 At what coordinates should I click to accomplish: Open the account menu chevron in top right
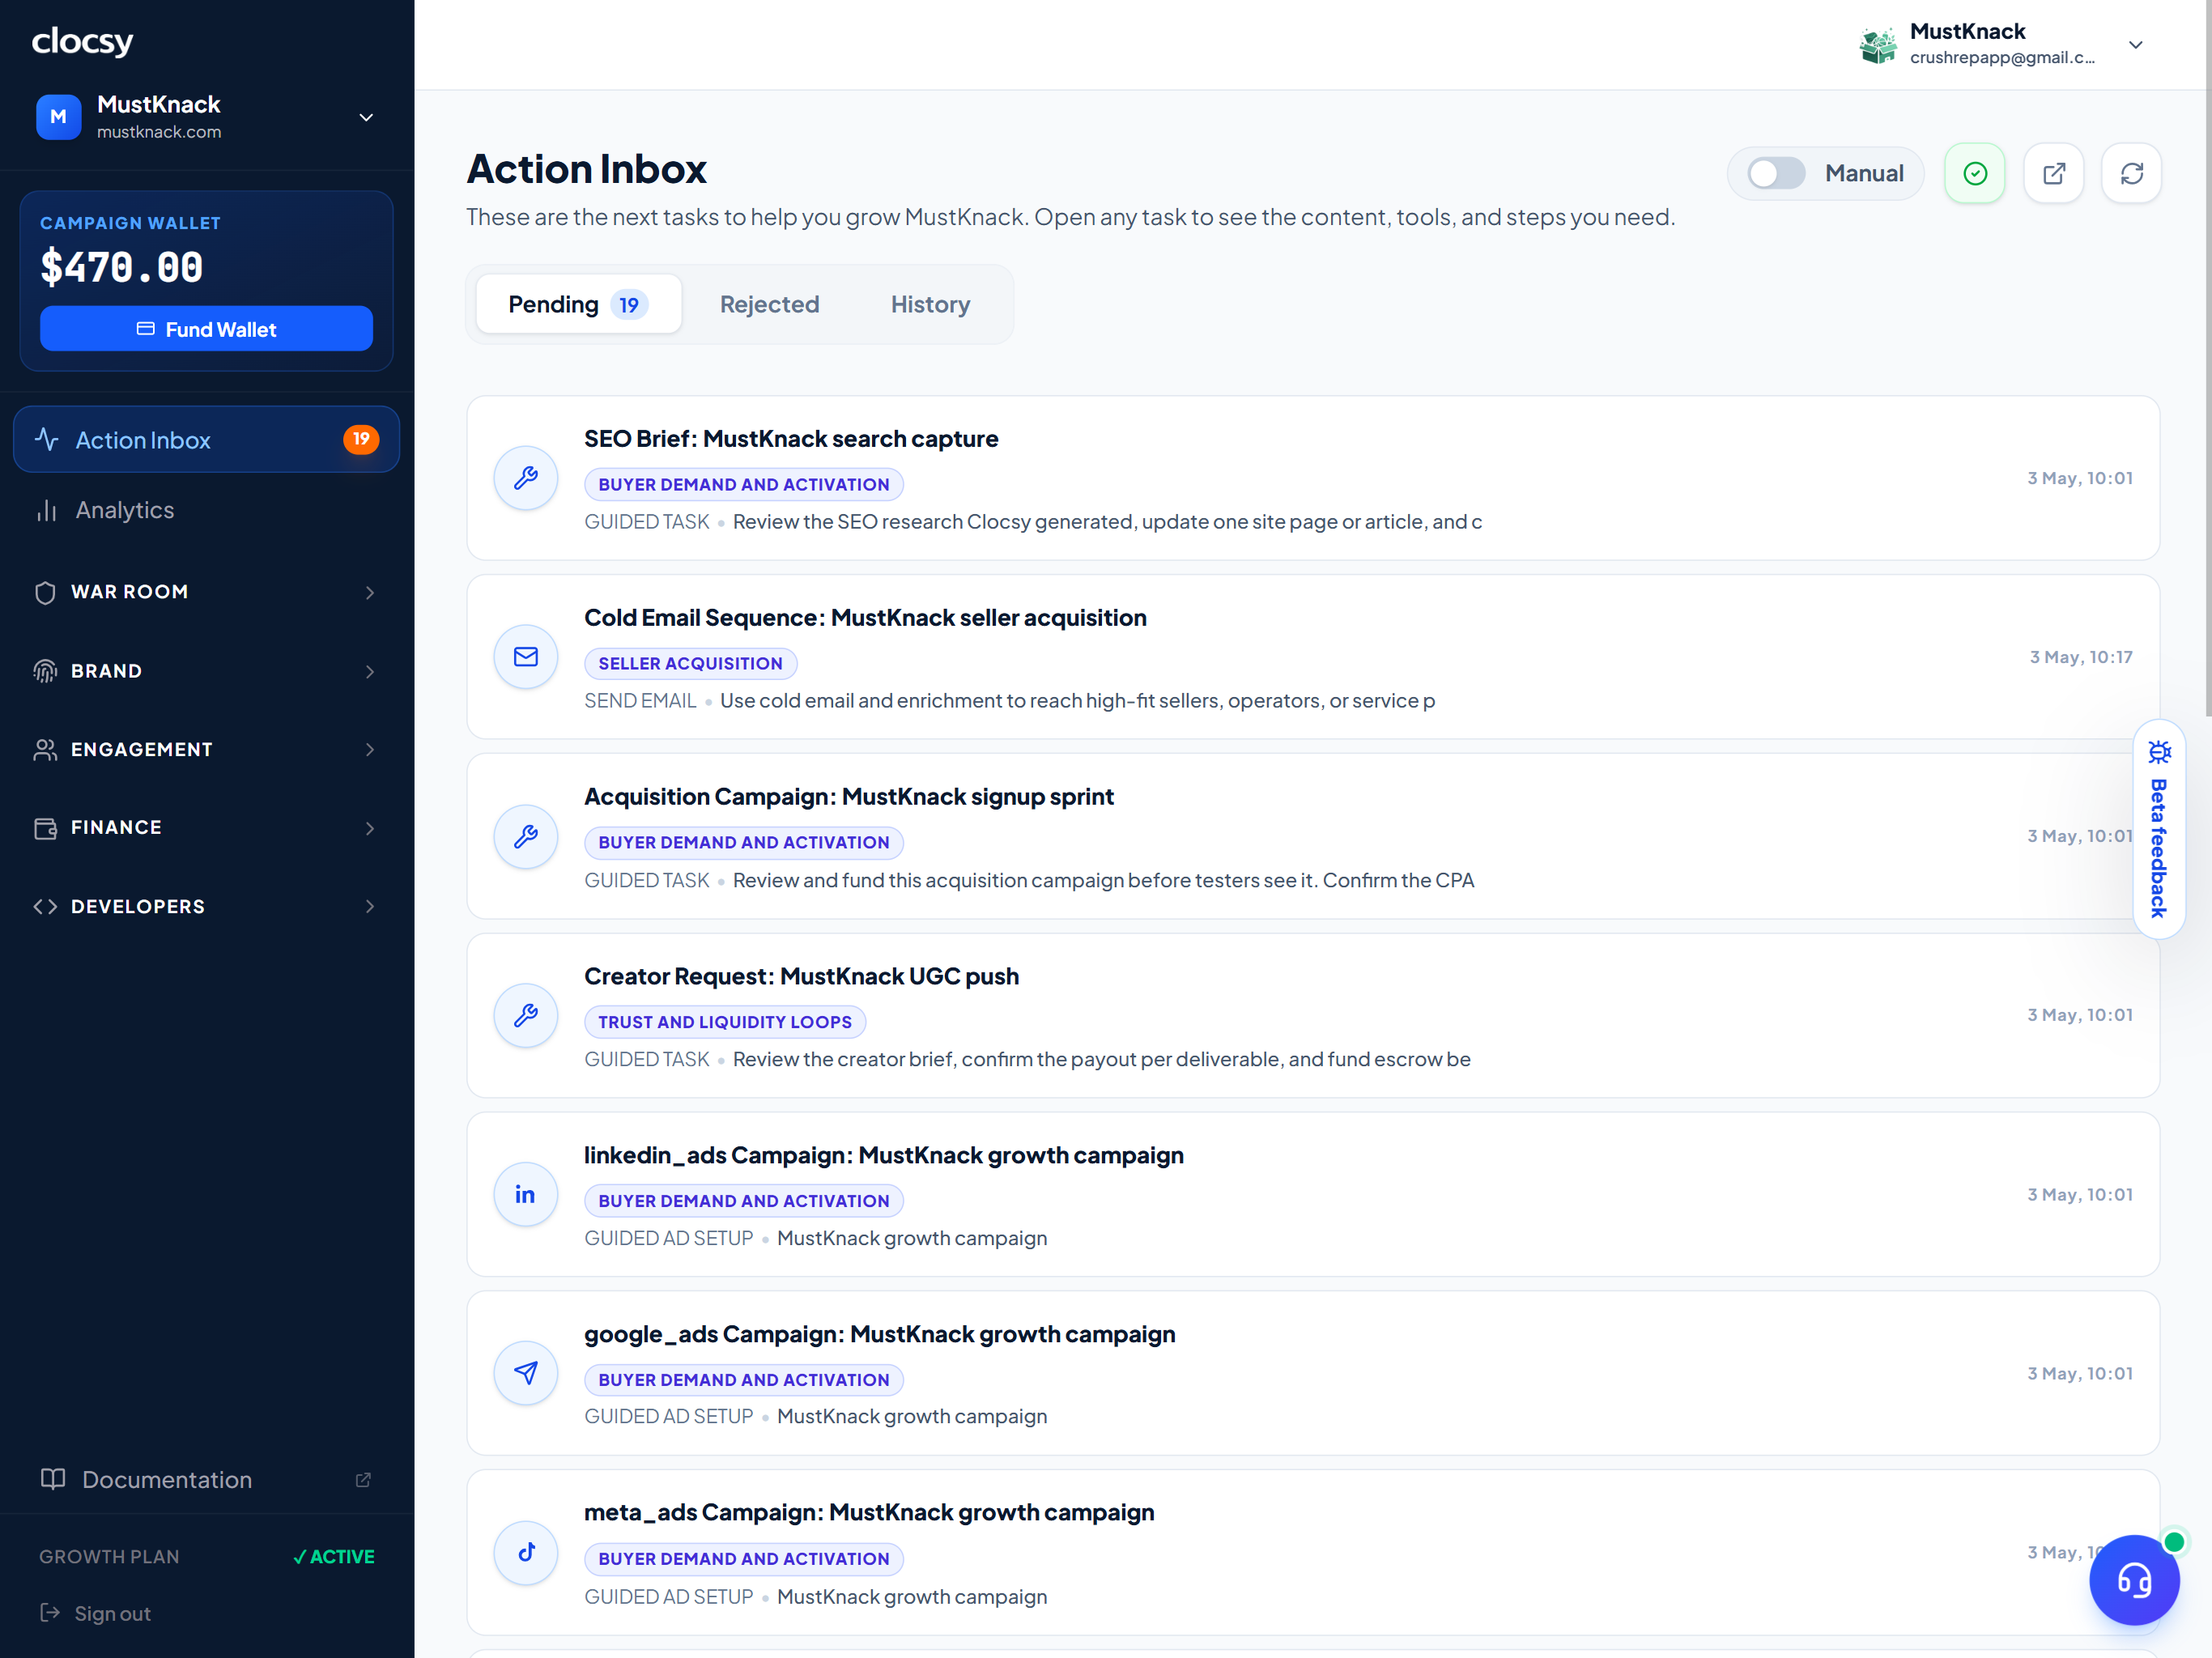2135,45
